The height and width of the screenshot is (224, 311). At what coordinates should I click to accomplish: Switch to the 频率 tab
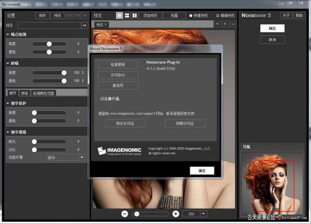click(24, 93)
